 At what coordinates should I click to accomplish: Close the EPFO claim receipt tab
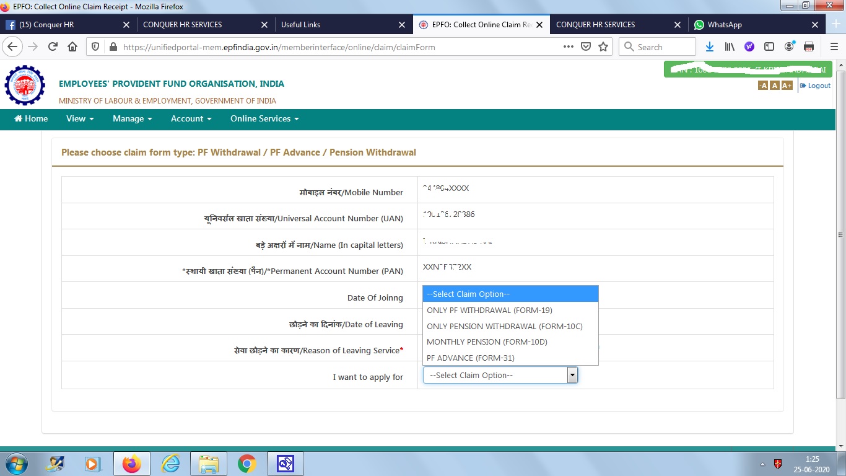click(539, 25)
